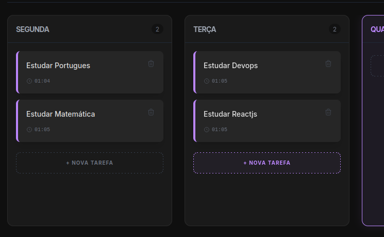Open the Estudar Devops task title
The image size is (384, 237).
click(x=230, y=66)
